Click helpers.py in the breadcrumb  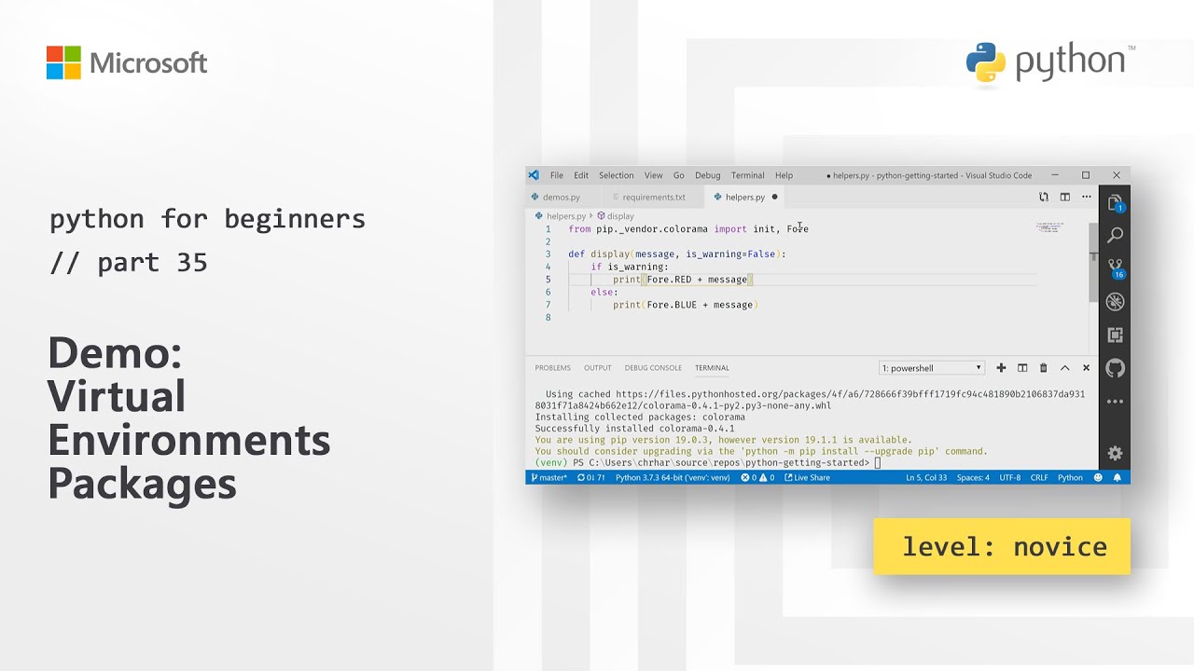[566, 216]
